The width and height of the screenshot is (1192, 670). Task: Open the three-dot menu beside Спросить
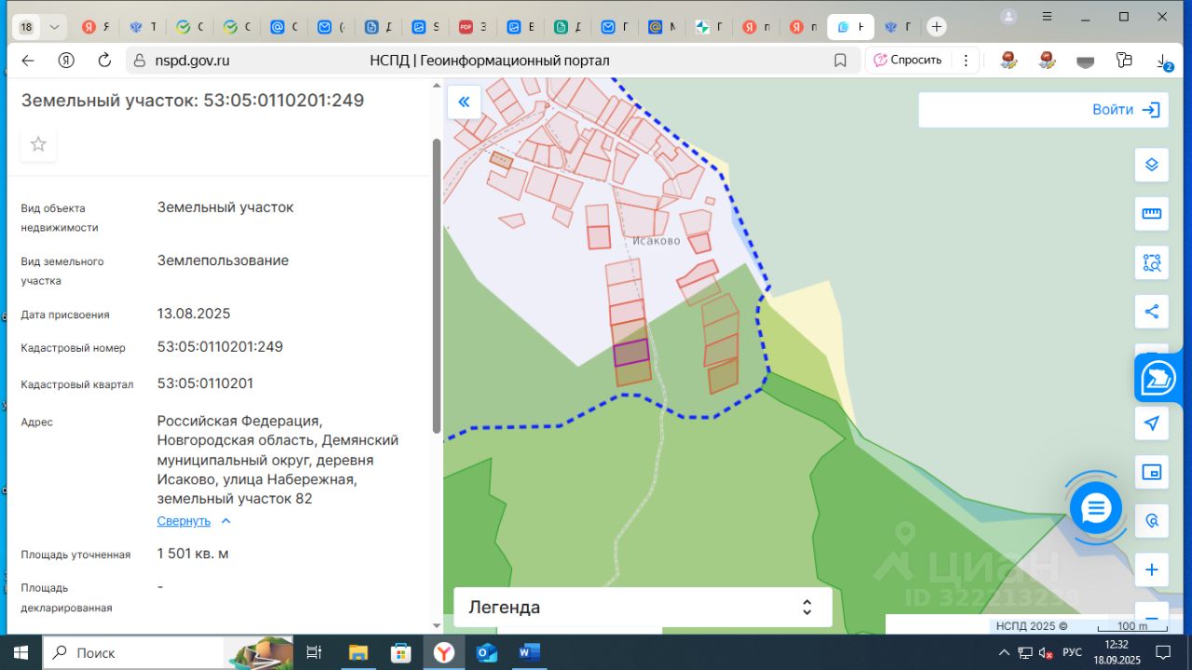966,60
